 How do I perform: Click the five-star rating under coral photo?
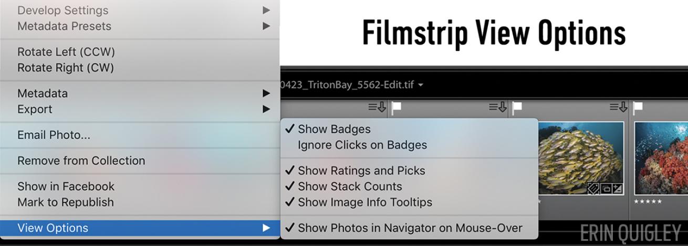648,201
